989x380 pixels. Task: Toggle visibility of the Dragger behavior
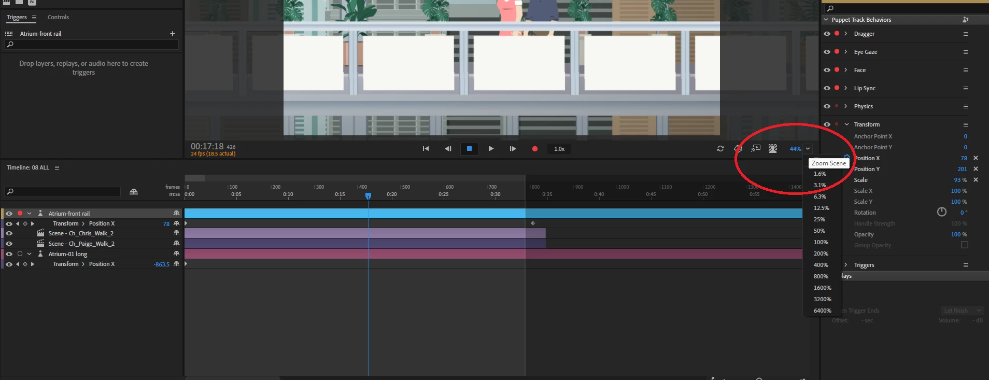[x=827, y=34]
